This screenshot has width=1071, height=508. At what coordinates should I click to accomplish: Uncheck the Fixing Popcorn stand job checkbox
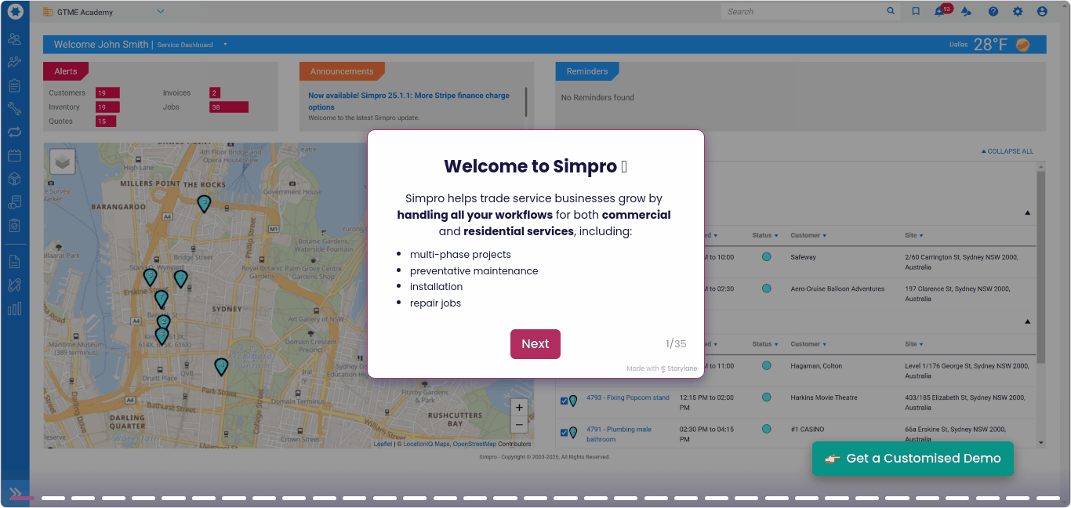pos(564,401)
